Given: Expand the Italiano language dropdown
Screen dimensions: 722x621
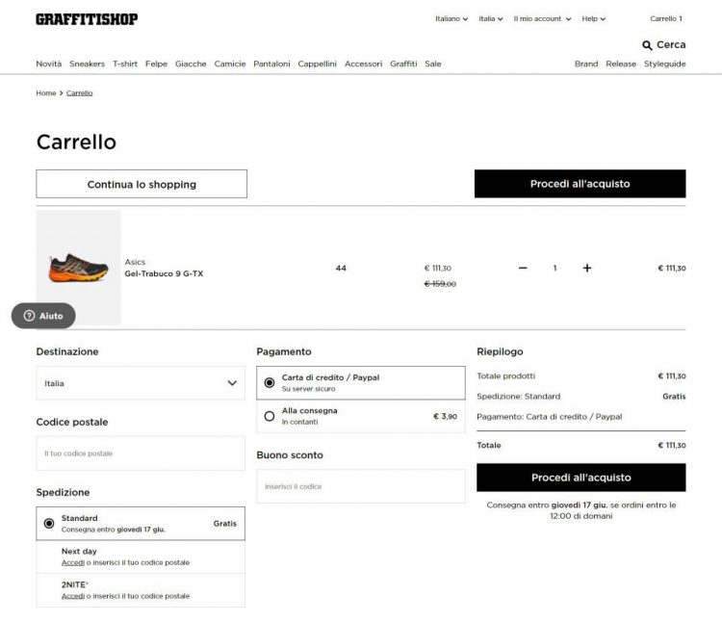Looking at the screenshot, I should pos(451,18).
